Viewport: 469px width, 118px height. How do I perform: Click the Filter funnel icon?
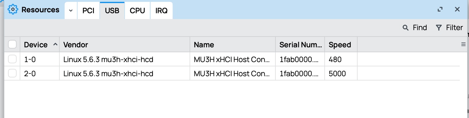pyautogui.click(x=439, y=28)
